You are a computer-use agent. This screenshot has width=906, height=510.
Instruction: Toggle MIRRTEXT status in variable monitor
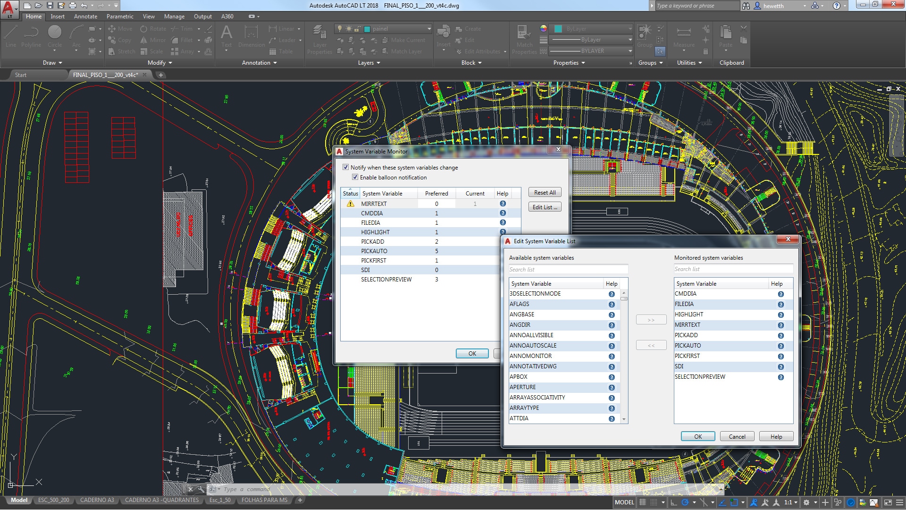click(350, 204)
